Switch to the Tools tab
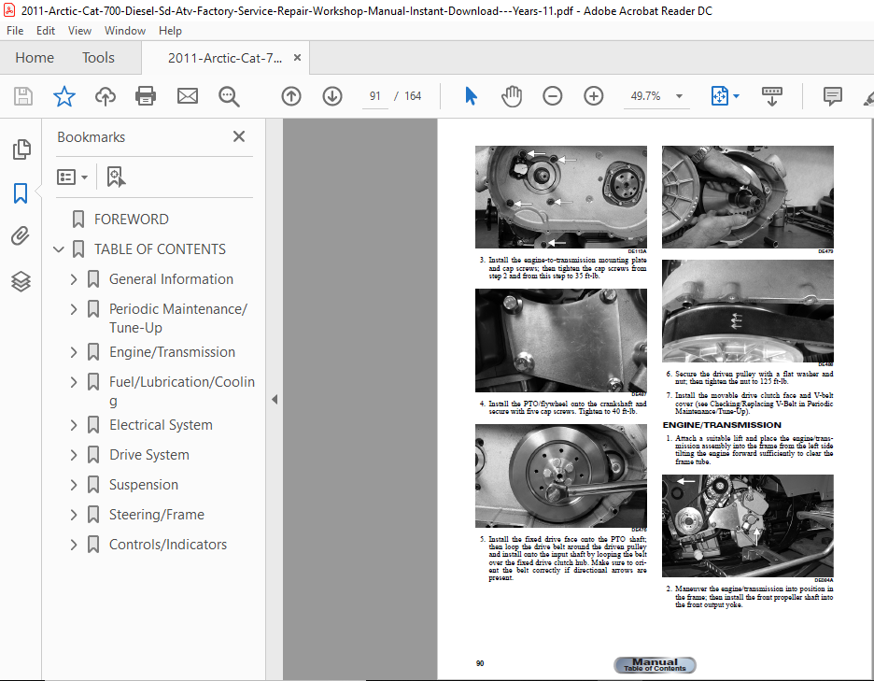This screenshot has height=681, width=874. coord(98,57)
